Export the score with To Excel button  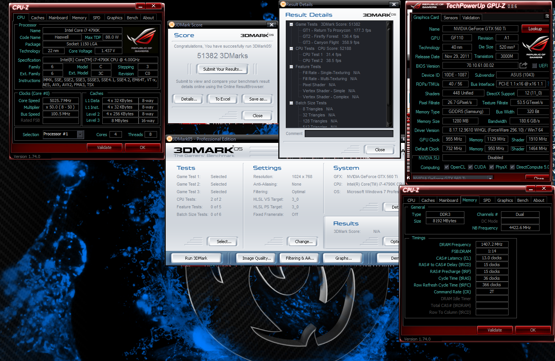pos(223,99)
